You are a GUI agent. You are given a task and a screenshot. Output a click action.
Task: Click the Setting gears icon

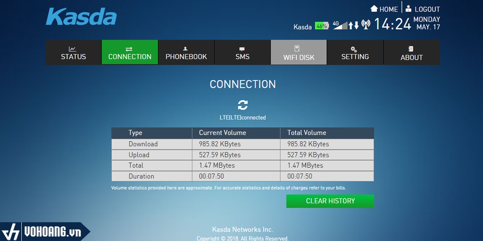point(354,49)
